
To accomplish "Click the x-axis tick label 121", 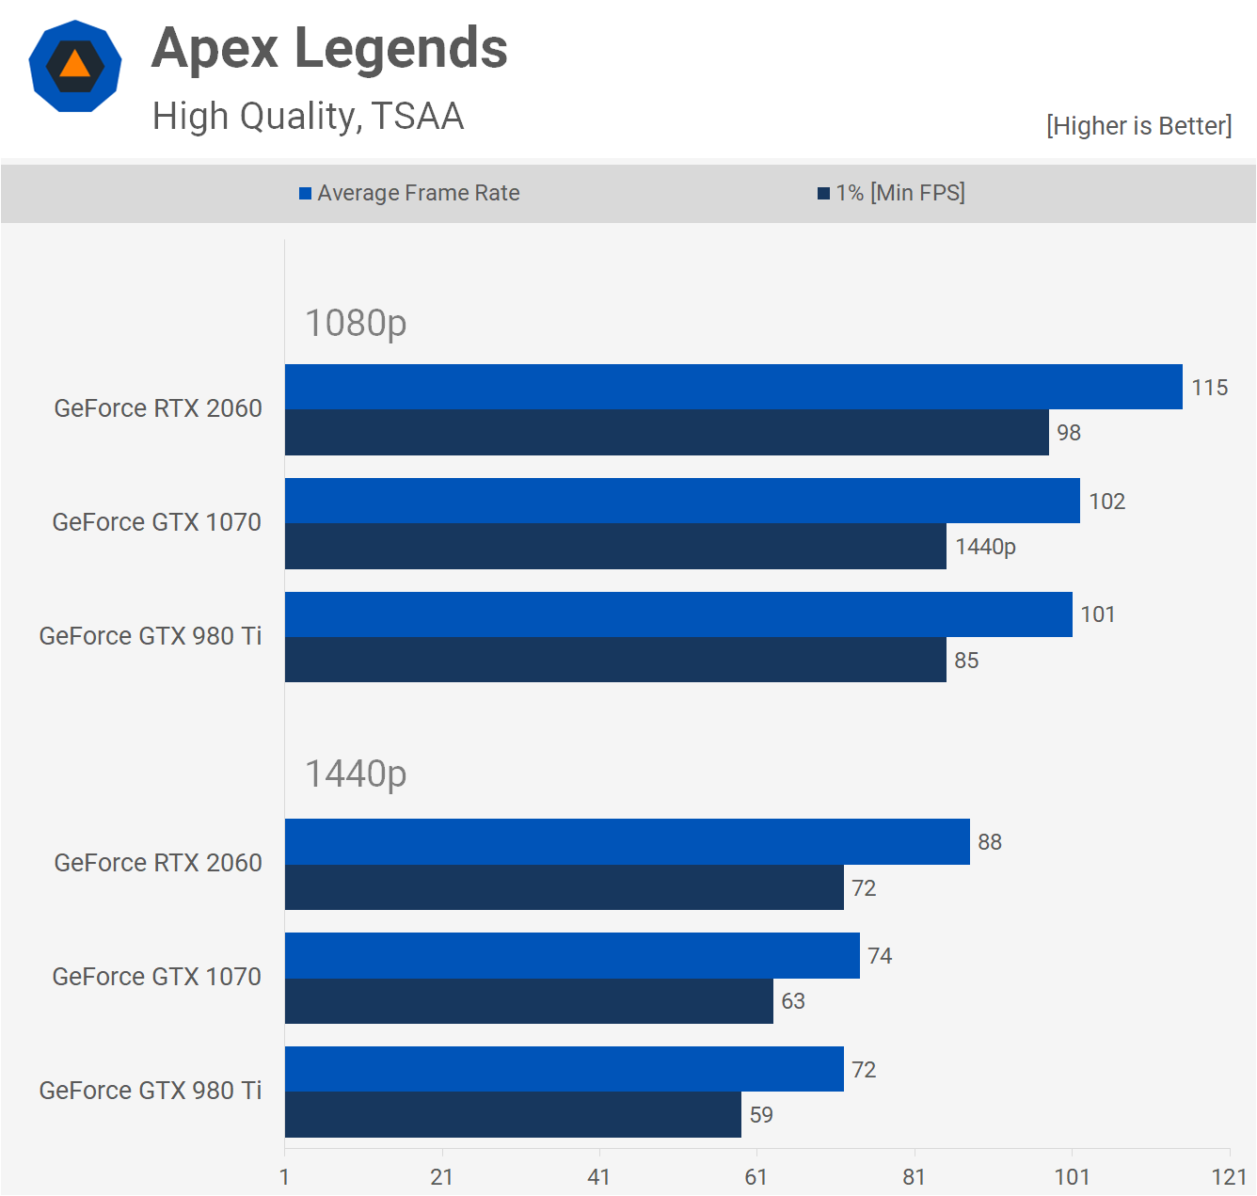I will pos(1229,1177).
